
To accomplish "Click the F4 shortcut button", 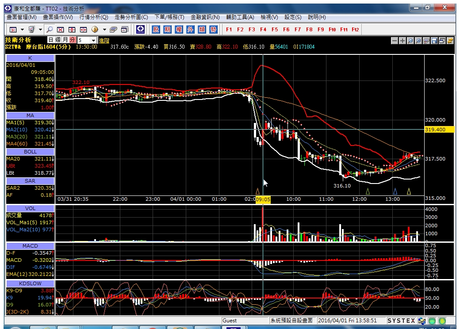I will point(263,29).
